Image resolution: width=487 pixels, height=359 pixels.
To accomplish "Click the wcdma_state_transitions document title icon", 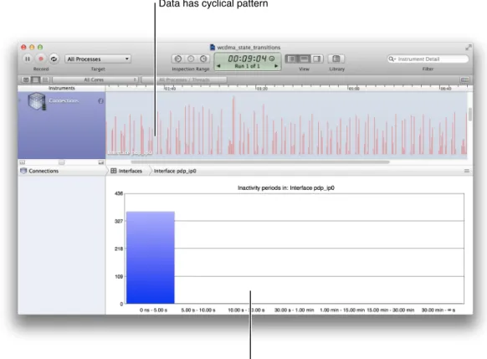I will point(213,47).
